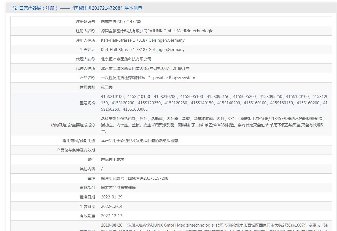This screenshot has width=337, height=231.
Task: Select the agent name “北京恒润泰医药科技有限公司”
Action: click(126, 59)
